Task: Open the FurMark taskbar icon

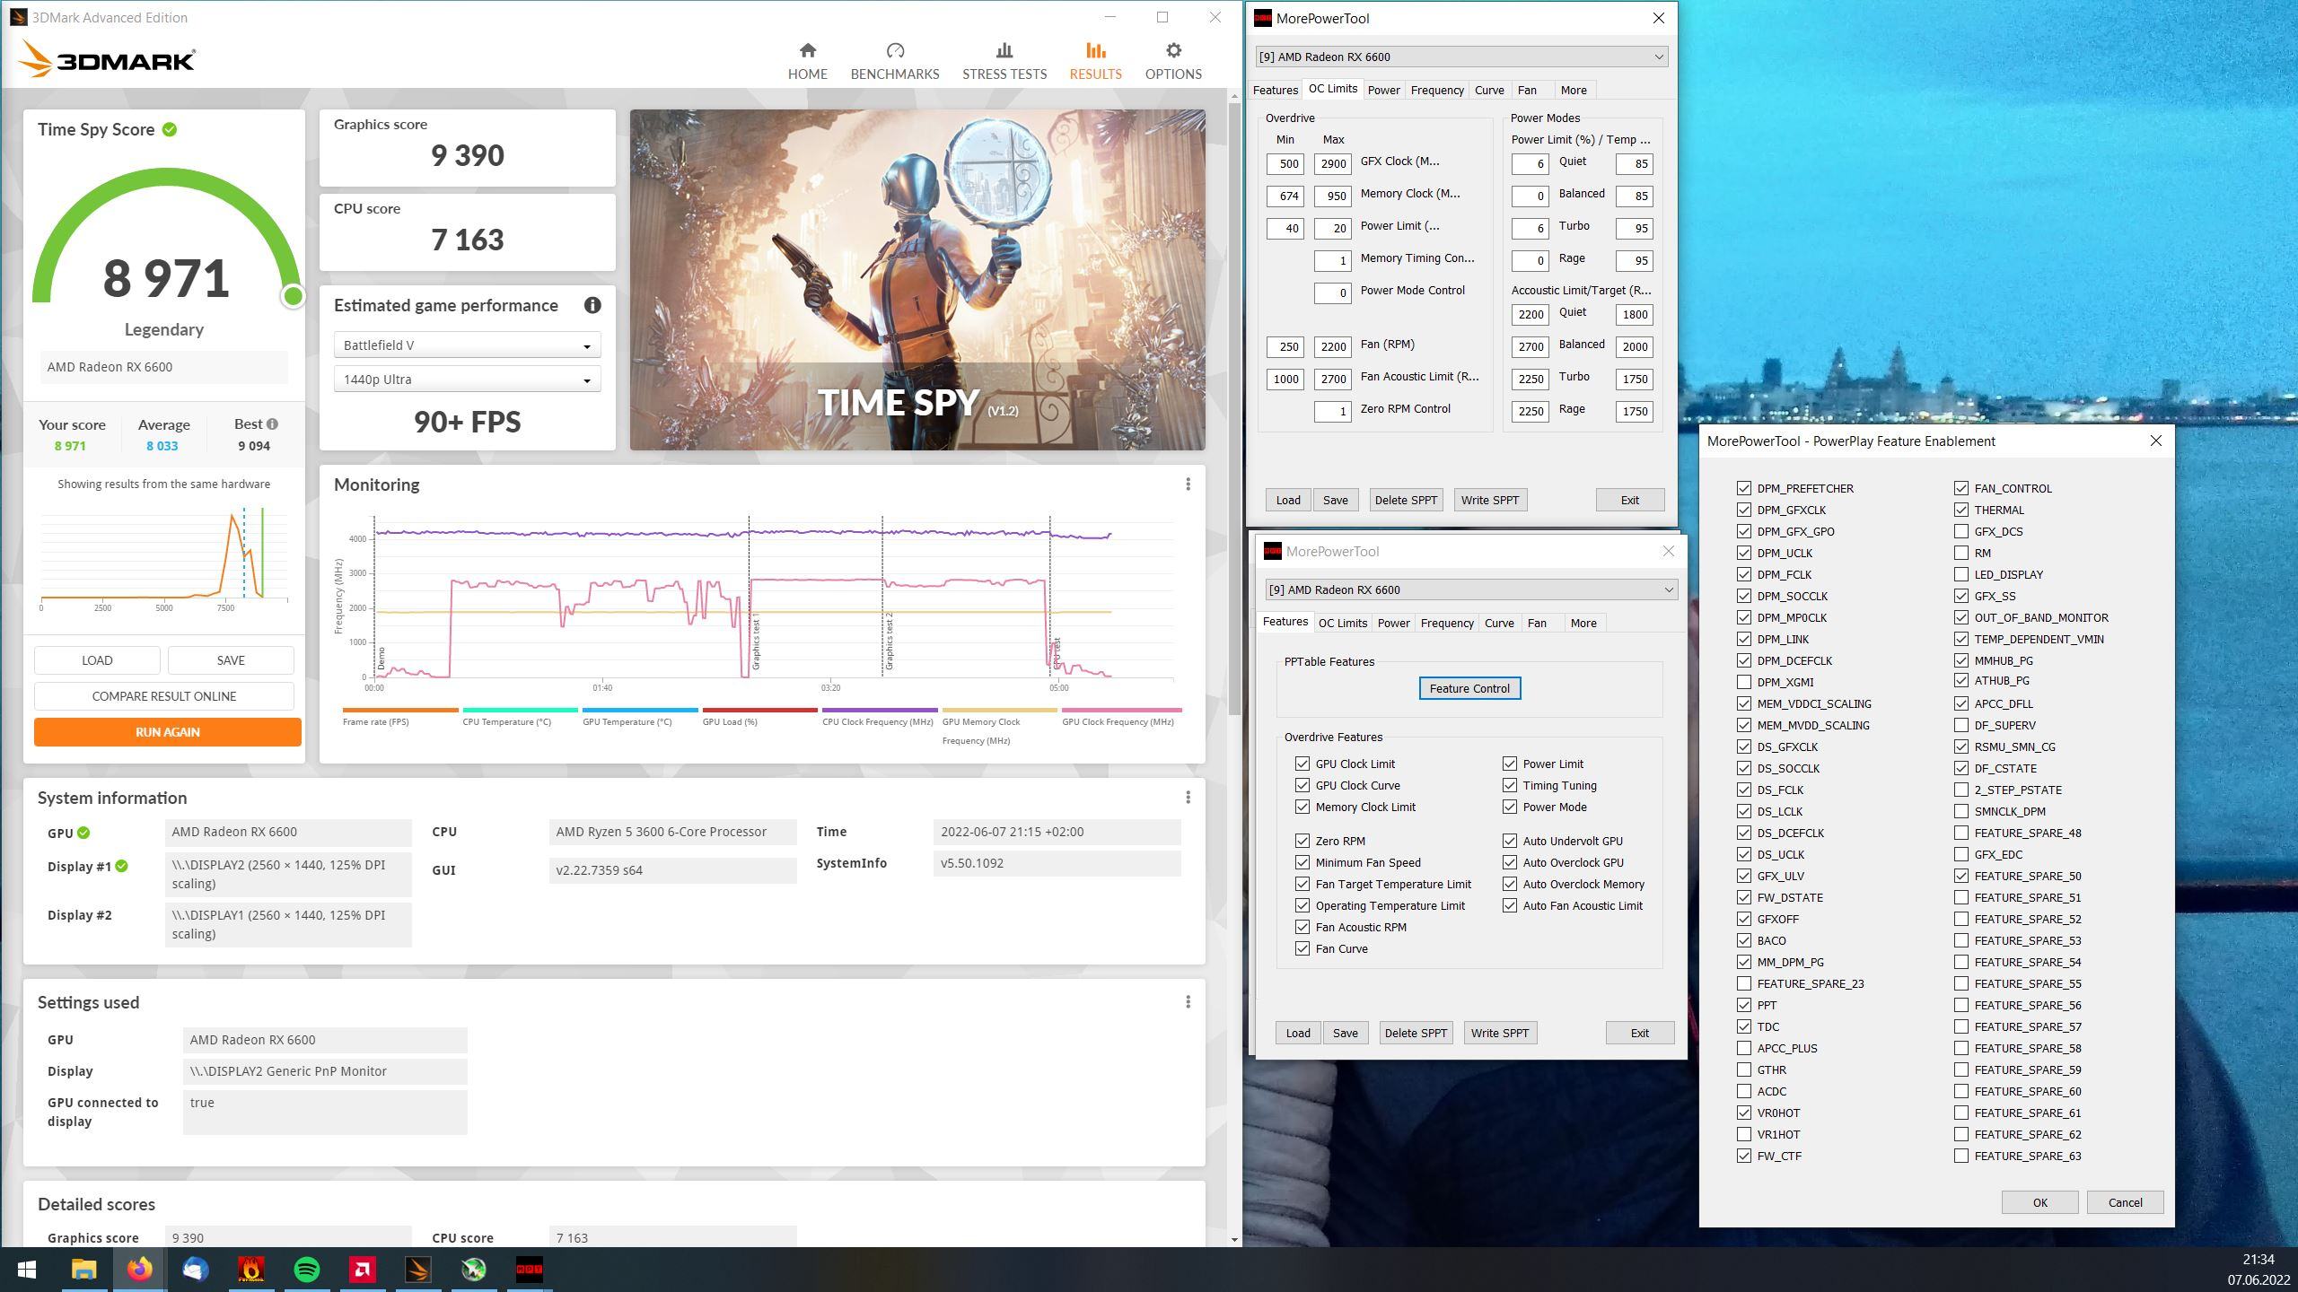Action: (x=250, y=1270)
